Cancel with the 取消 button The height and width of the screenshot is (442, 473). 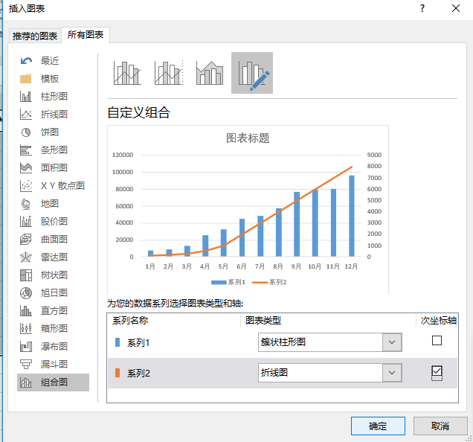coord(440,426)
